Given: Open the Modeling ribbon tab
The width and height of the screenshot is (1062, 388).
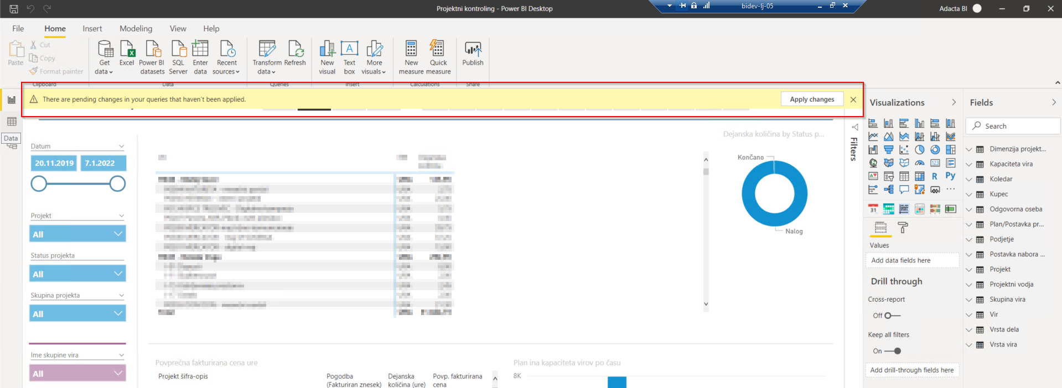Looking at the screenshot, I should (136, 29).
